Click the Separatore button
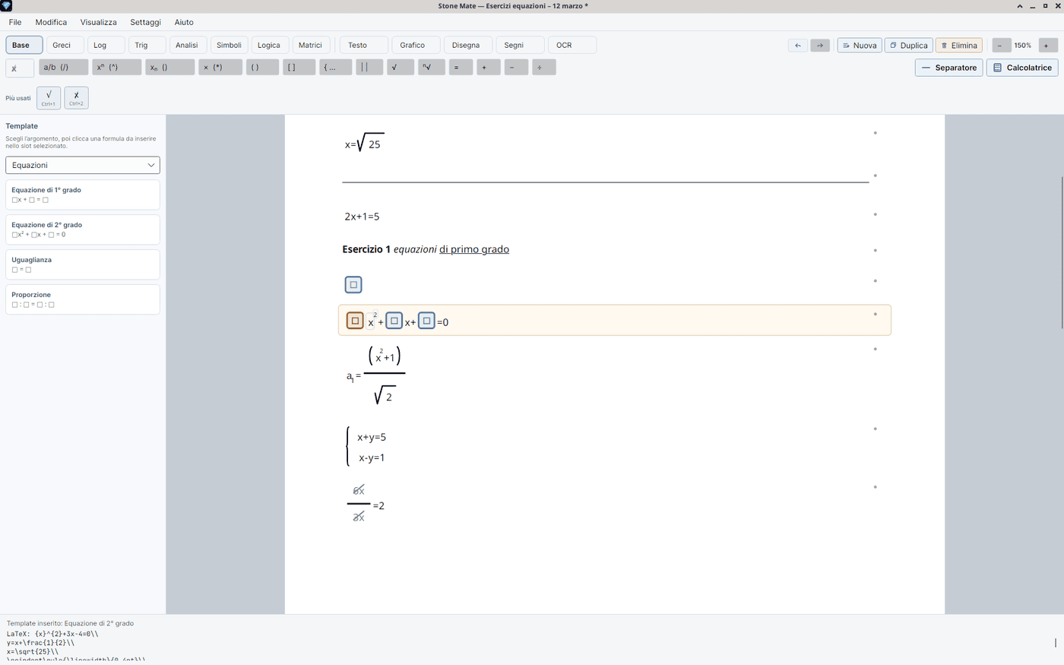This screenshot has width=1064, height=665. (949, 68)
